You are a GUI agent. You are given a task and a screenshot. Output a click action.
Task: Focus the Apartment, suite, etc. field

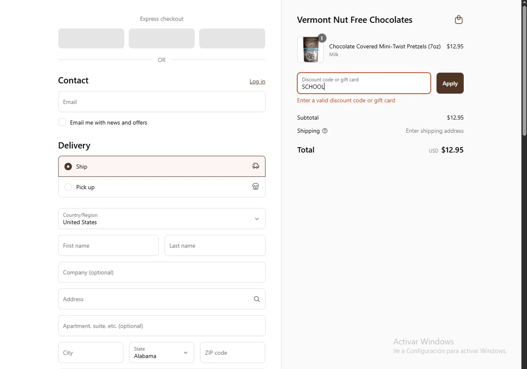(x=162, y=326)
